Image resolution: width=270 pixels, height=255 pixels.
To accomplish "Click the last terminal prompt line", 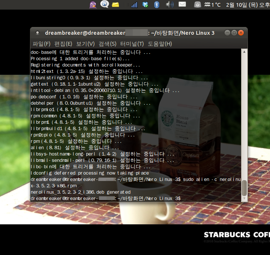I will 105,199.
